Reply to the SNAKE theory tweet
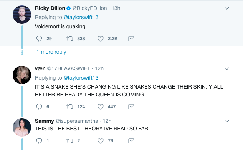The width and height of the screenshot is (243, 150). 39,107
